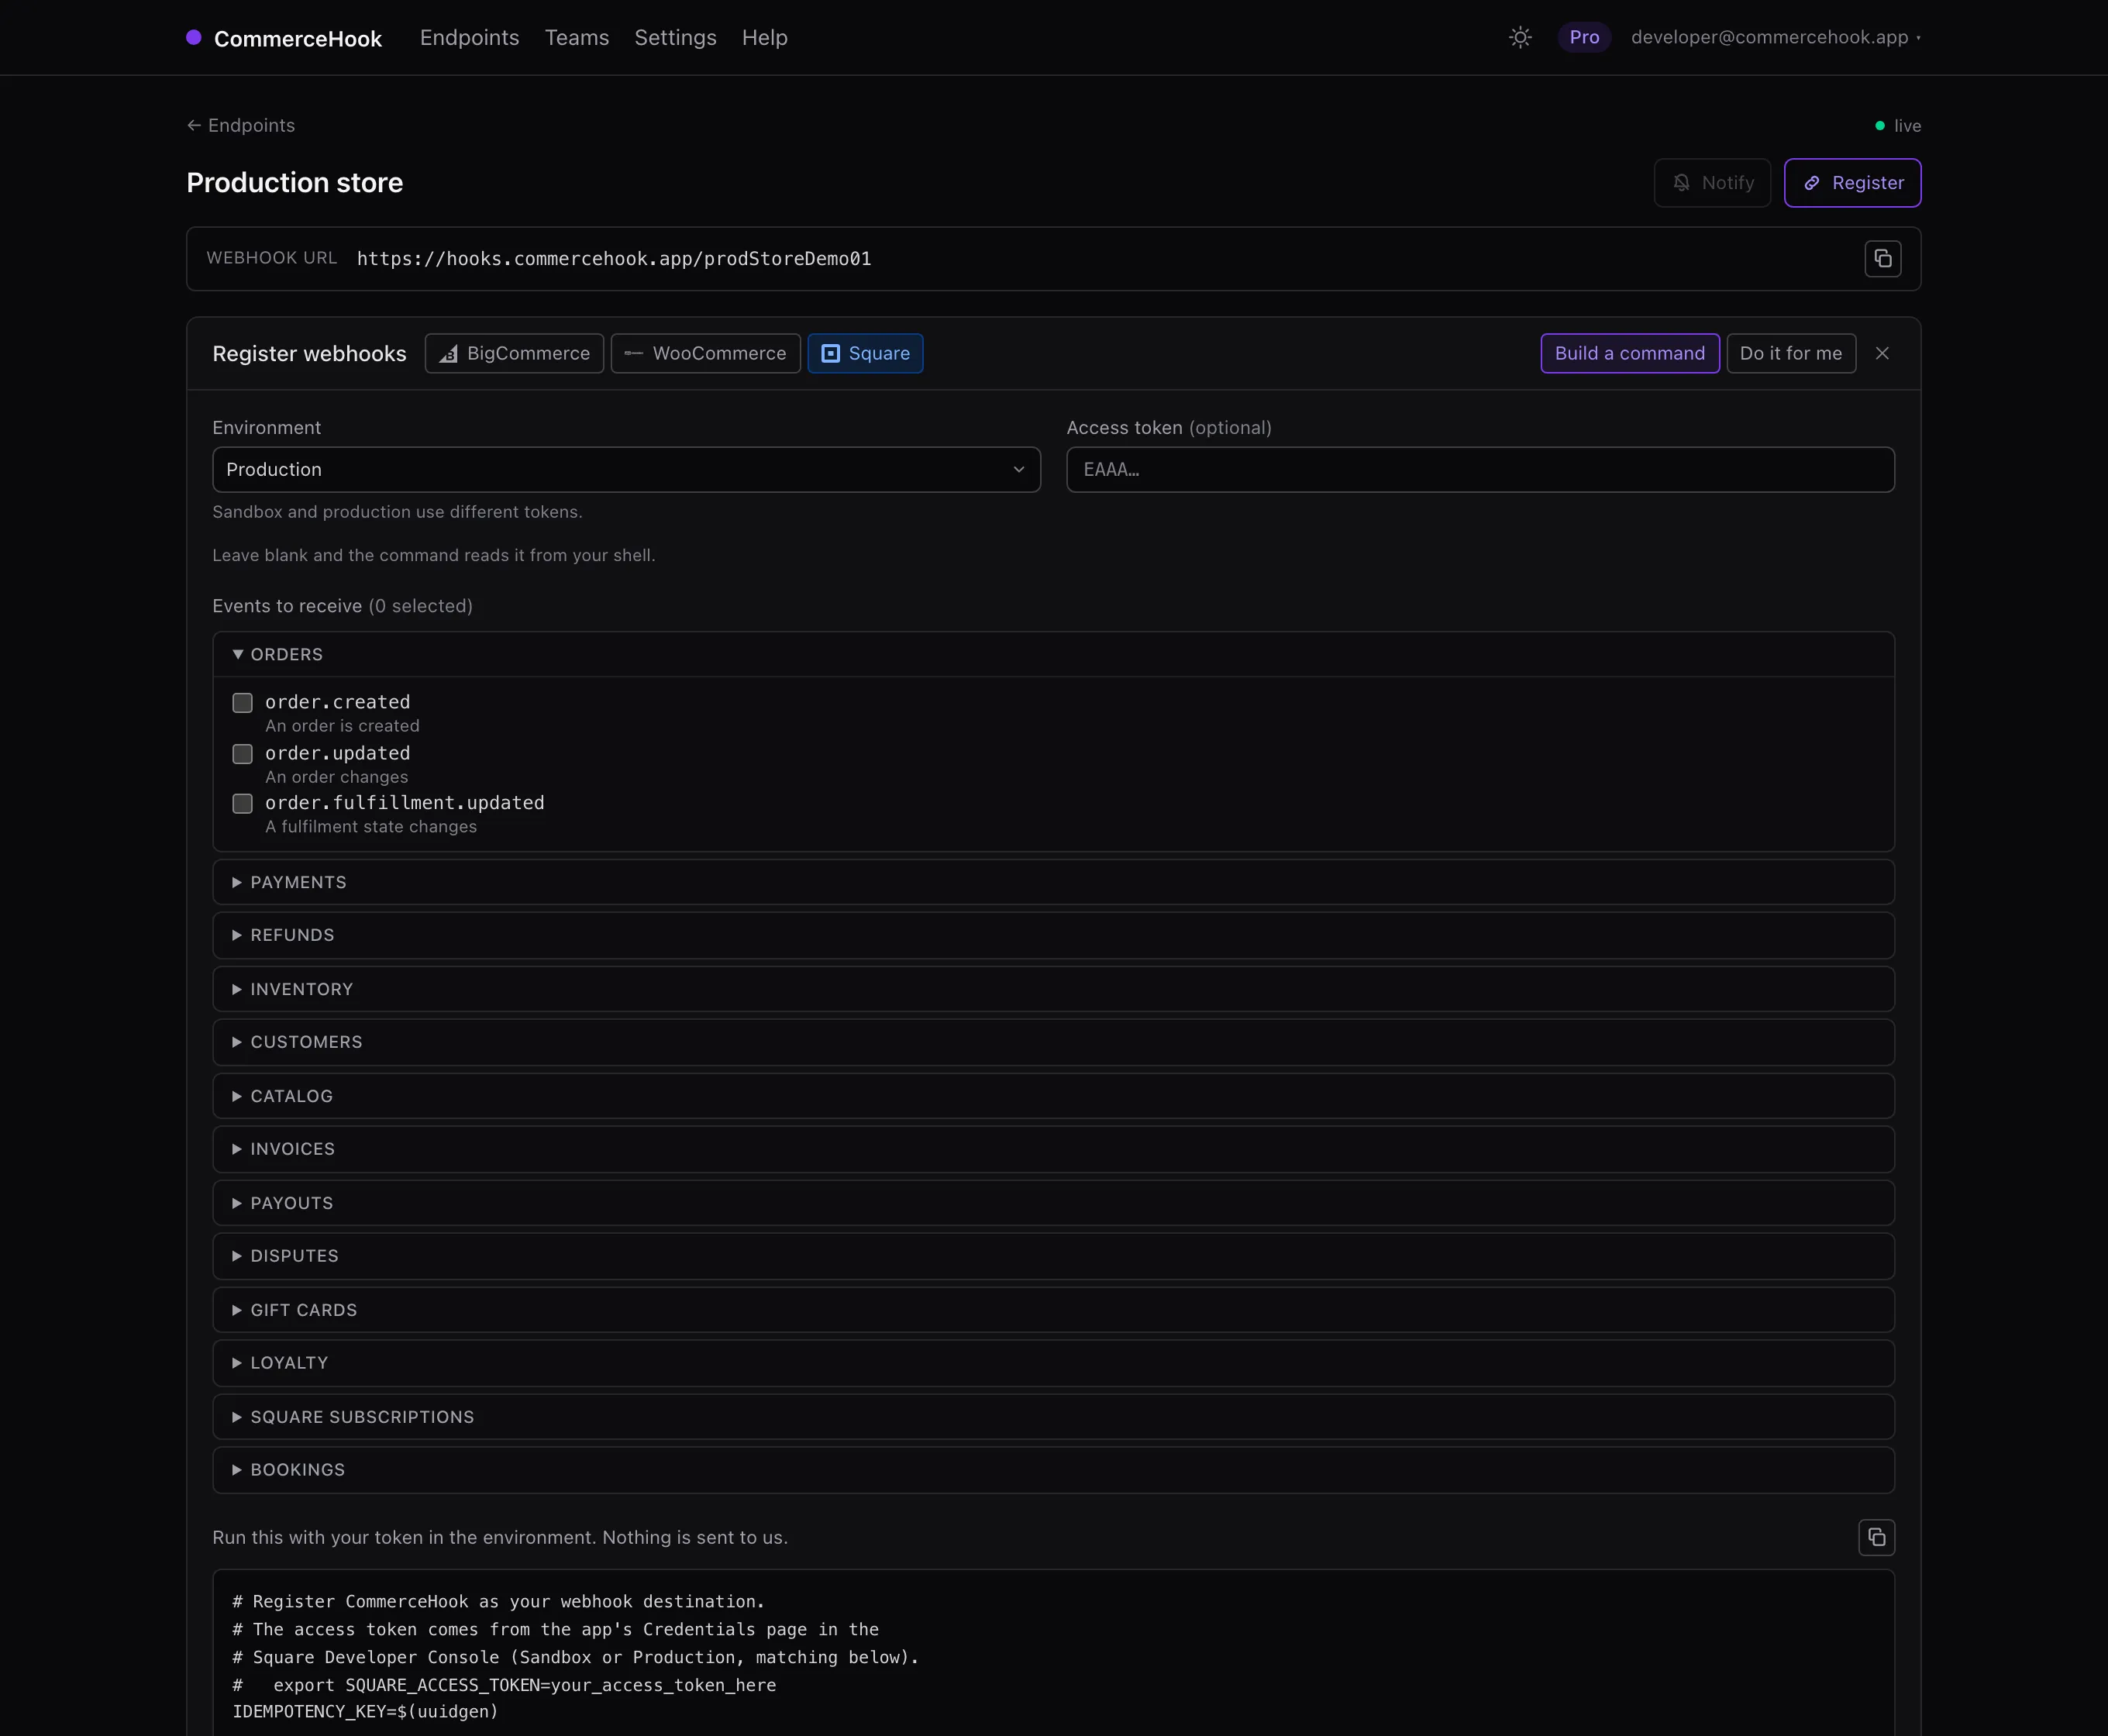2108x1736 pixels.
Task: Select the Square platform tab
Action: 865,353
